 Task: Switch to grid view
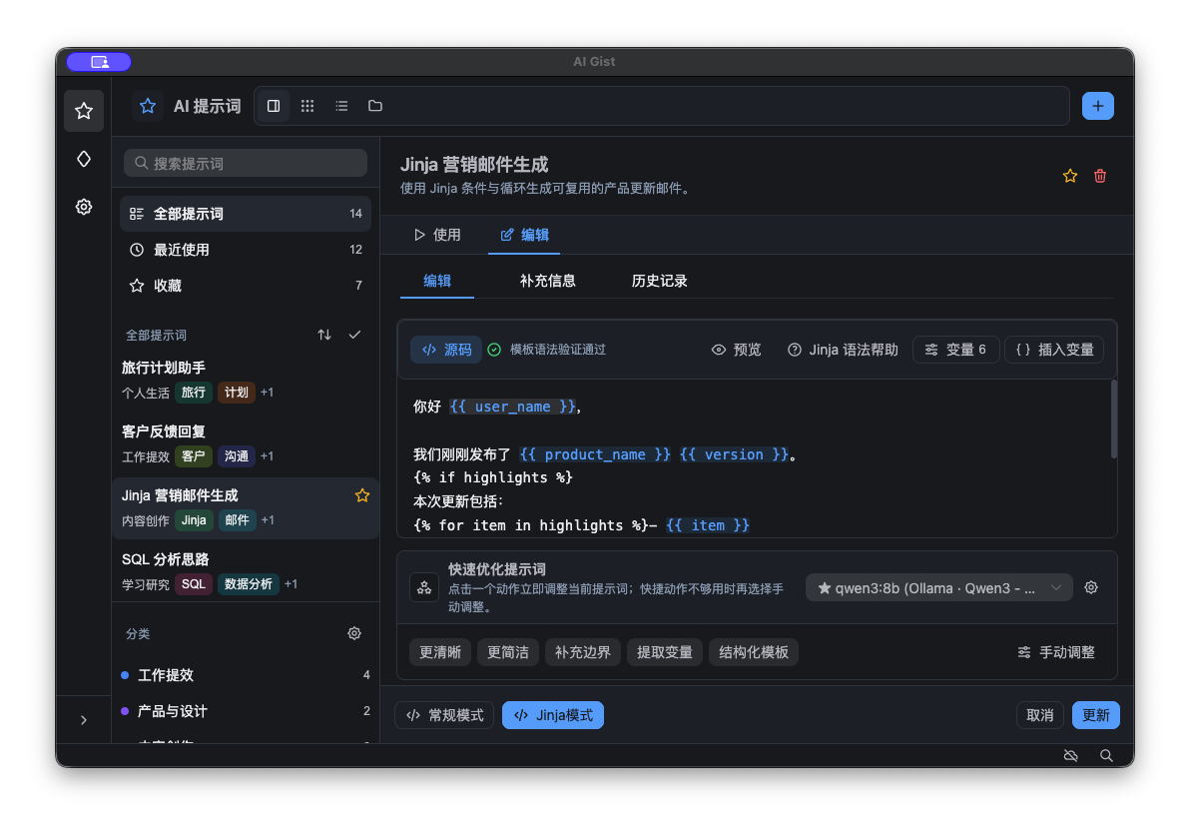[307, 106]
